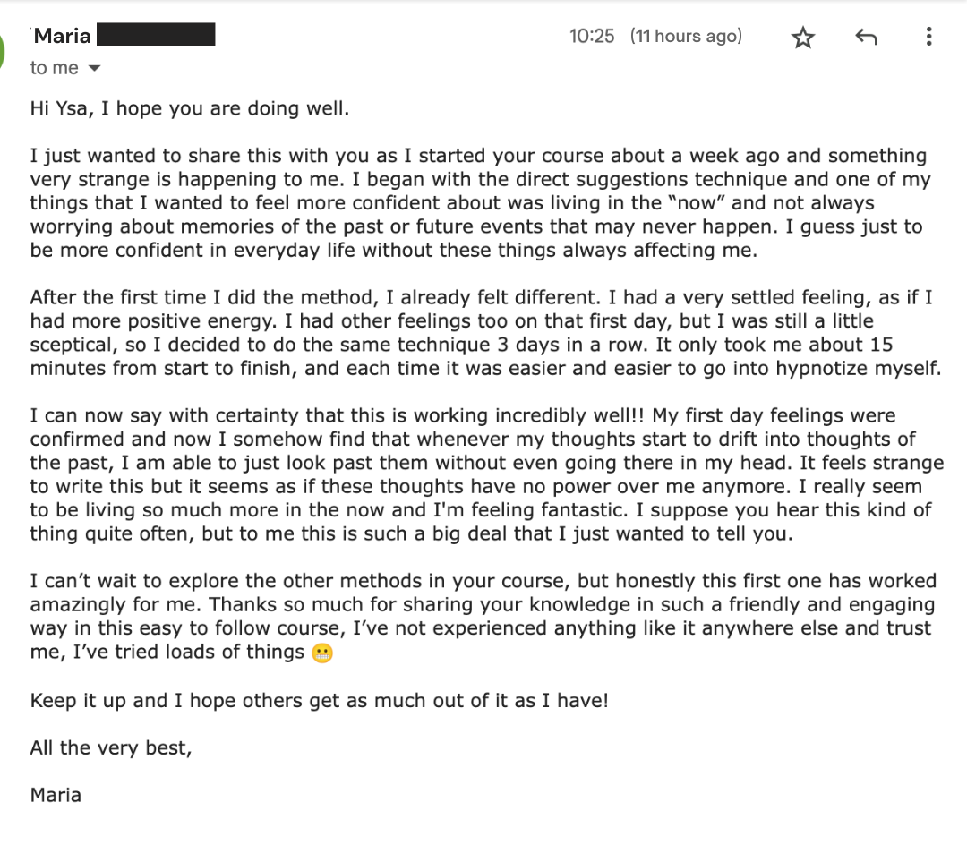
Task: Click the 10:25 timestamp
Action: point(592,36)
